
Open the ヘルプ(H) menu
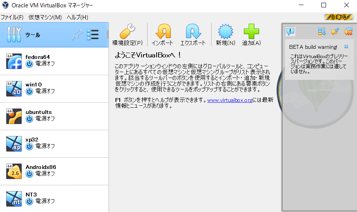(x=78, y=17)
